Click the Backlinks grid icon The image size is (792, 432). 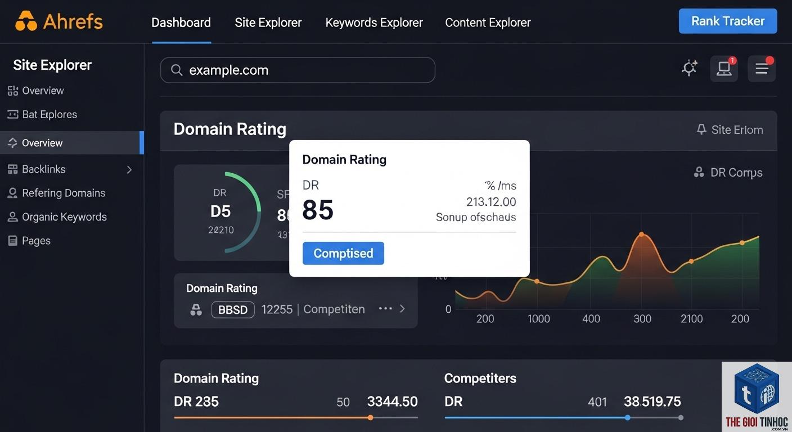(x=12, y=169)
